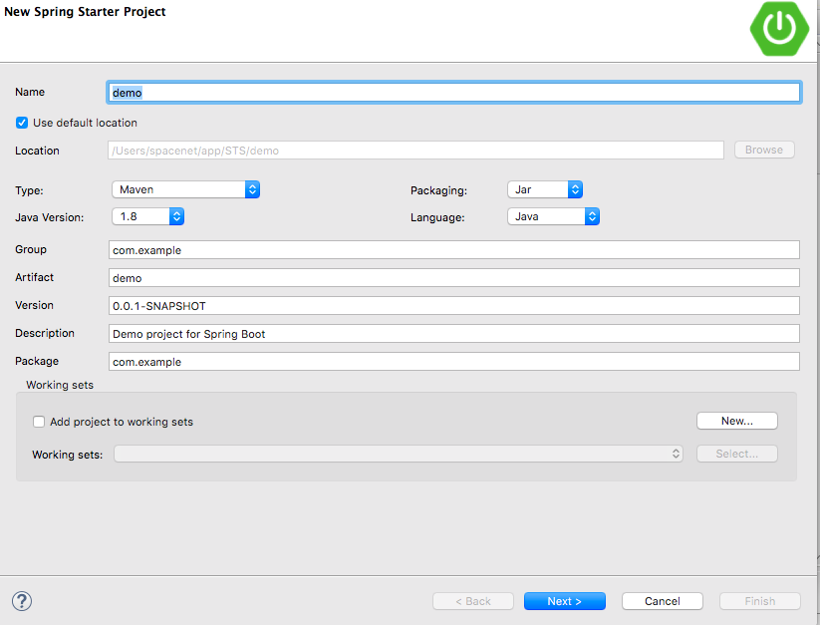Click the Location label
The width and height of the screenshot is (820, 625).
37,151
